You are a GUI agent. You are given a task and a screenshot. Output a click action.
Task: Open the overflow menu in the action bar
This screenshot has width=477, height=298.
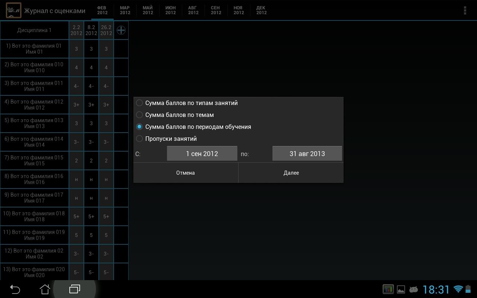click(465, 10)
